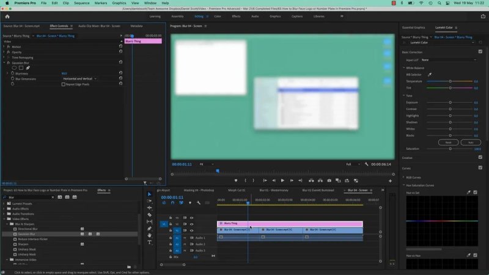The width and height of the screenshot is (489, 275).
Task: Click the Lift button in Program monitor
Action: 311,180
